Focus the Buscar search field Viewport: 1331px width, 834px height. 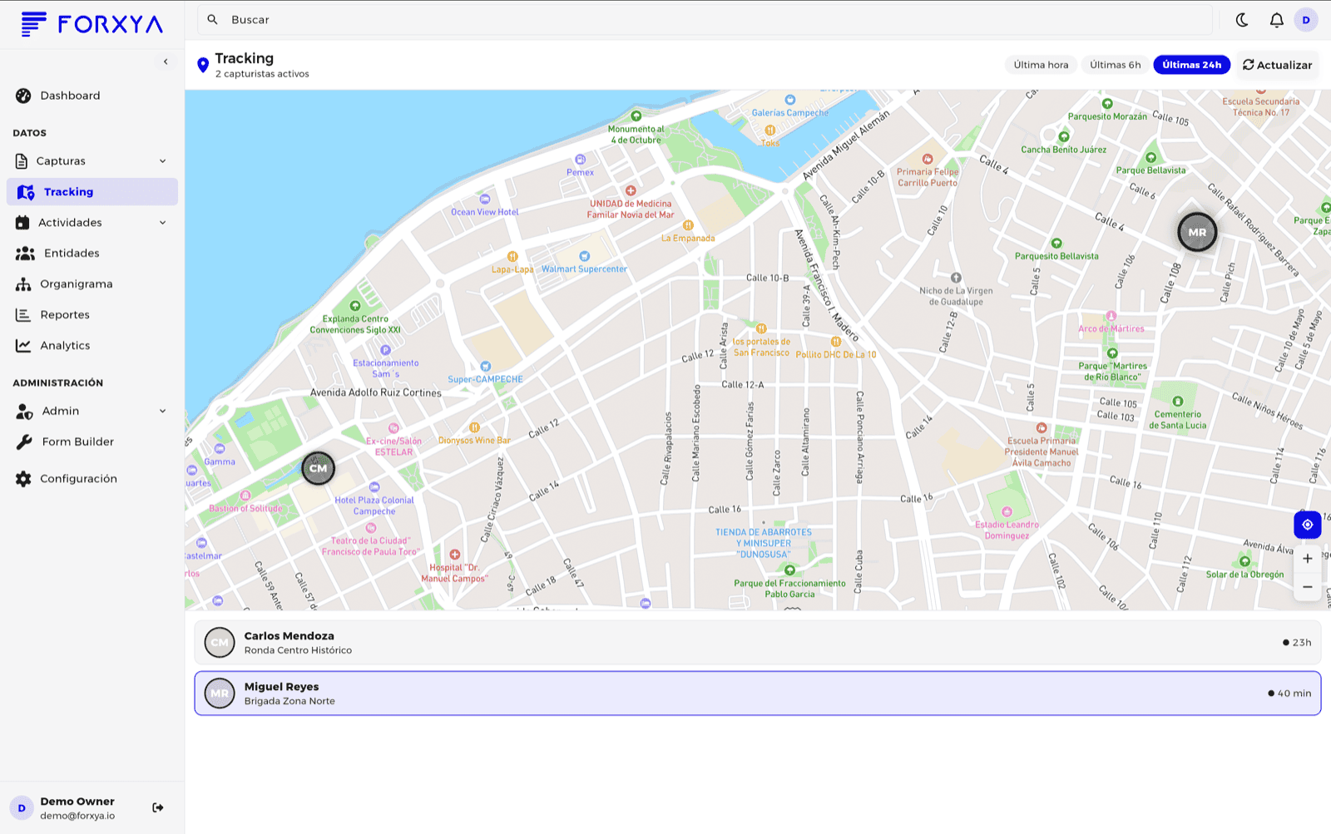(x=704, y=20)
